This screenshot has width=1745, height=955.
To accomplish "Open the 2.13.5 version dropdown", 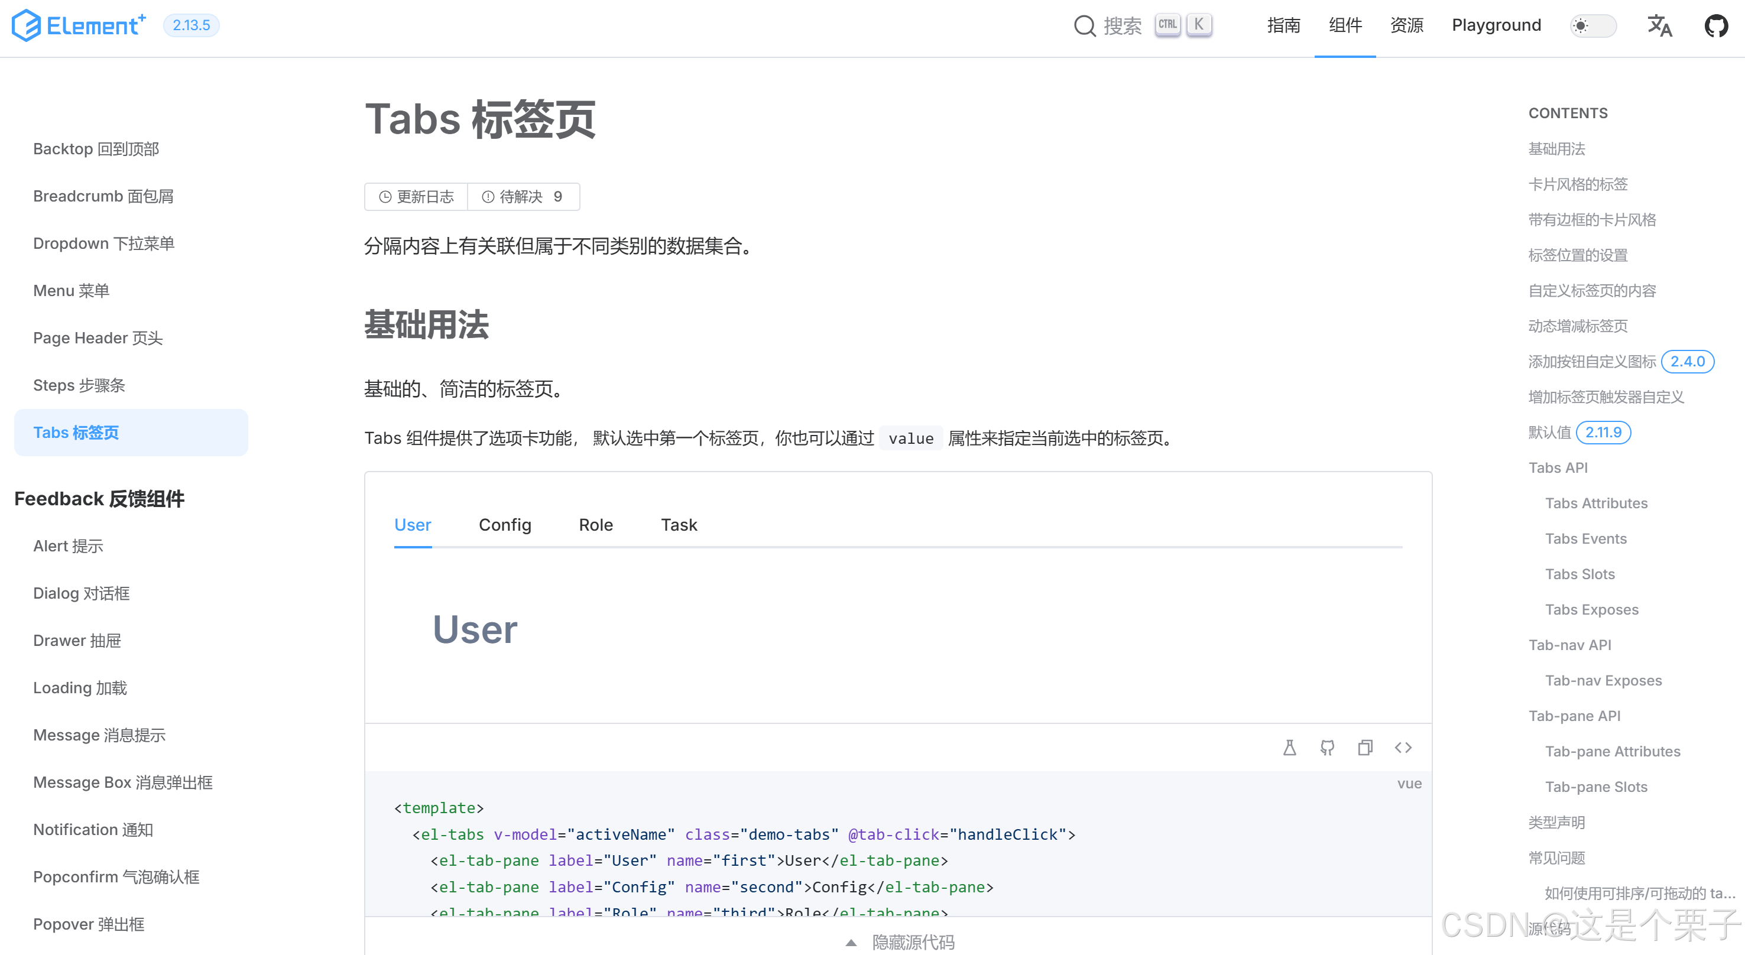I will [191, 26].
